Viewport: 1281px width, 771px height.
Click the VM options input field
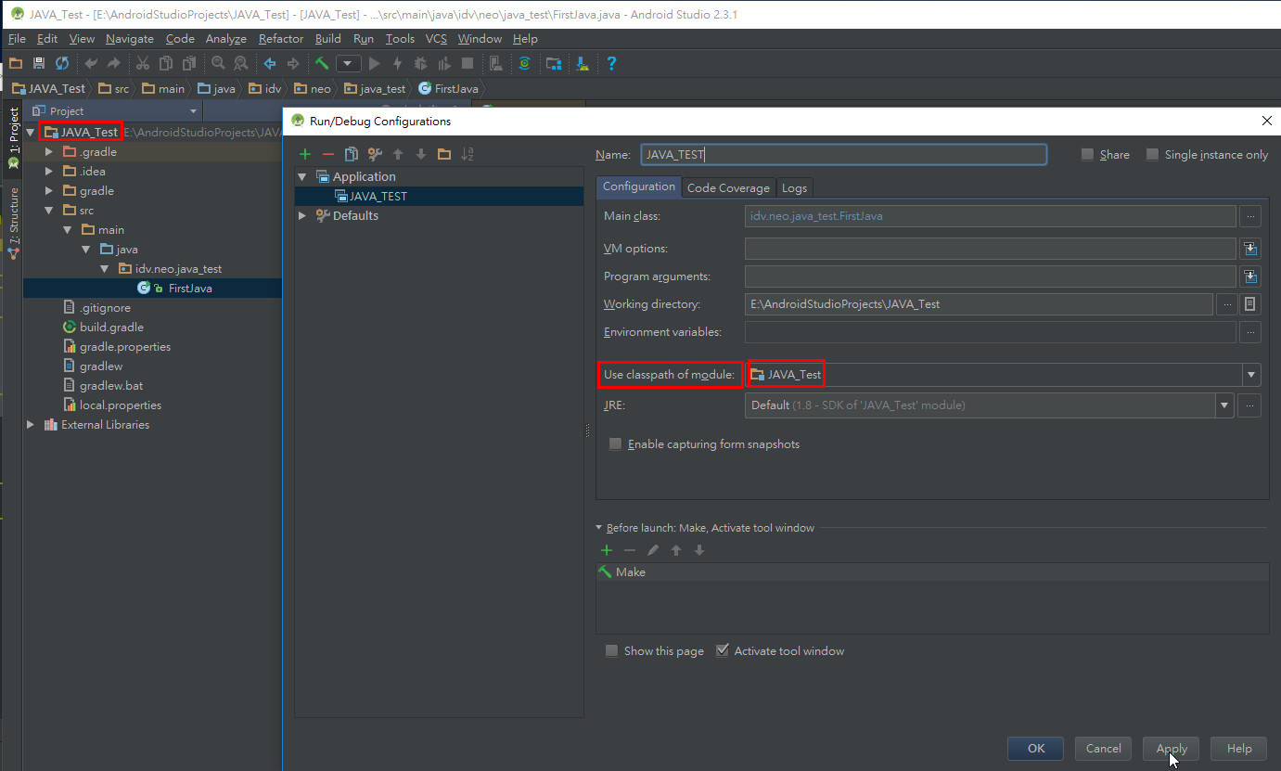pos(990,249)
